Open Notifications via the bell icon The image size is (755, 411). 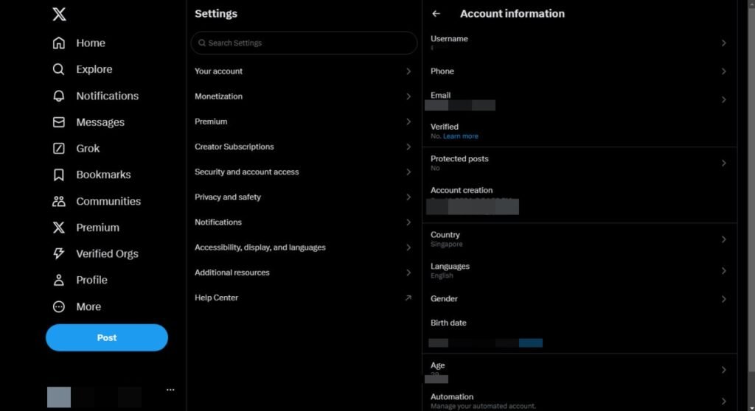click(59, 96)
